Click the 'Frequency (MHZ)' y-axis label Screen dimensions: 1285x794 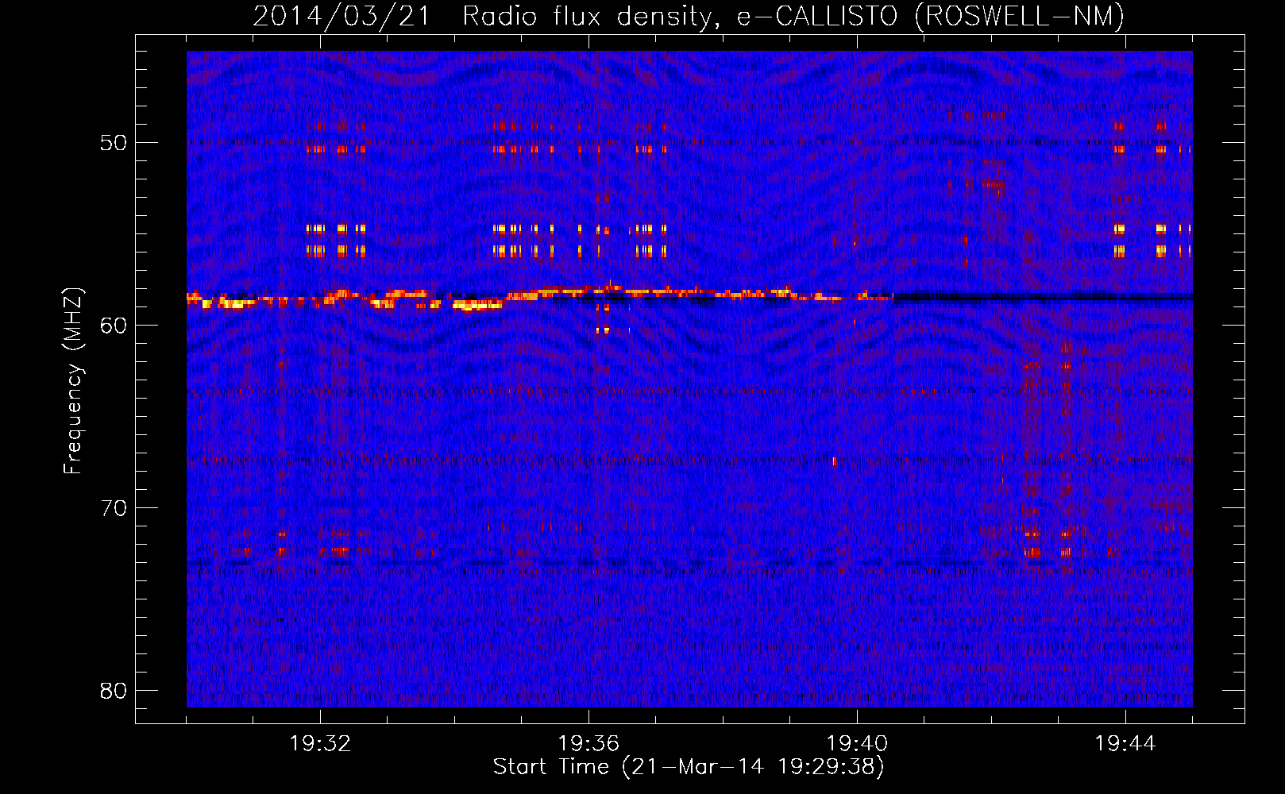point(72,381)
